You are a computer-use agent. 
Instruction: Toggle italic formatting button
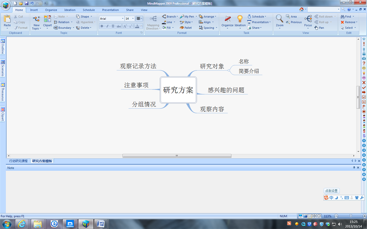coord(107,26)
